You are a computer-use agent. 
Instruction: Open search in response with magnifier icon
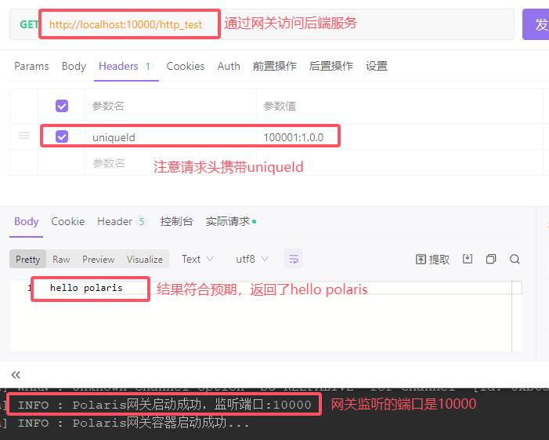tap(515, 259)
